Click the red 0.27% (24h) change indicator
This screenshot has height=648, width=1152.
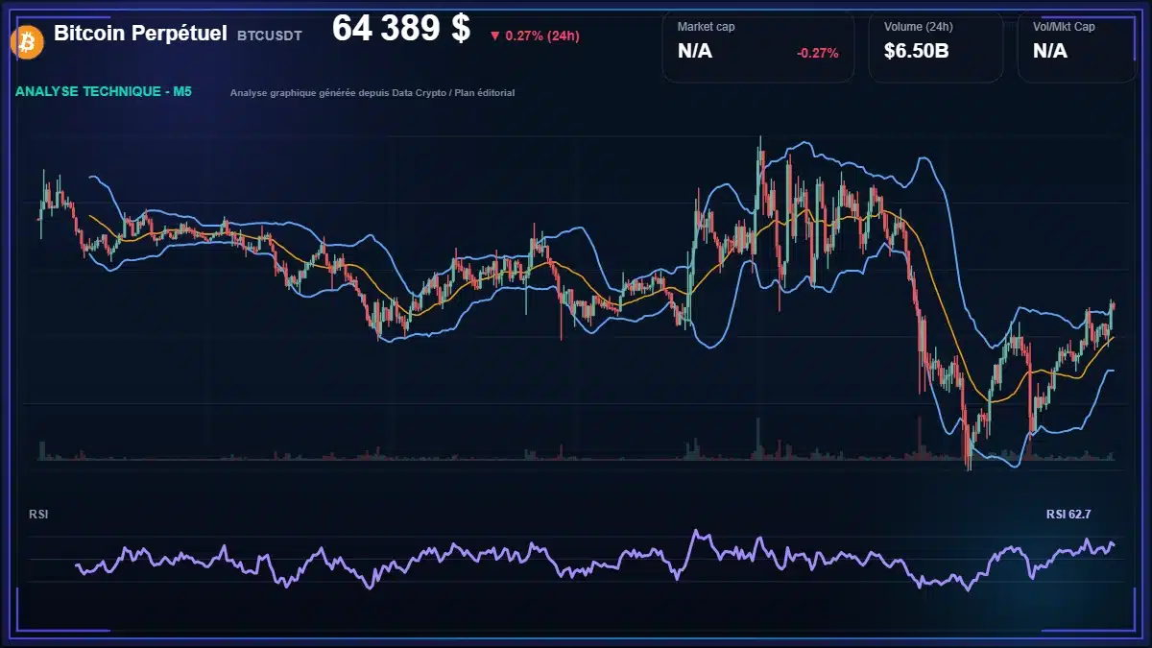pos(534,36)
